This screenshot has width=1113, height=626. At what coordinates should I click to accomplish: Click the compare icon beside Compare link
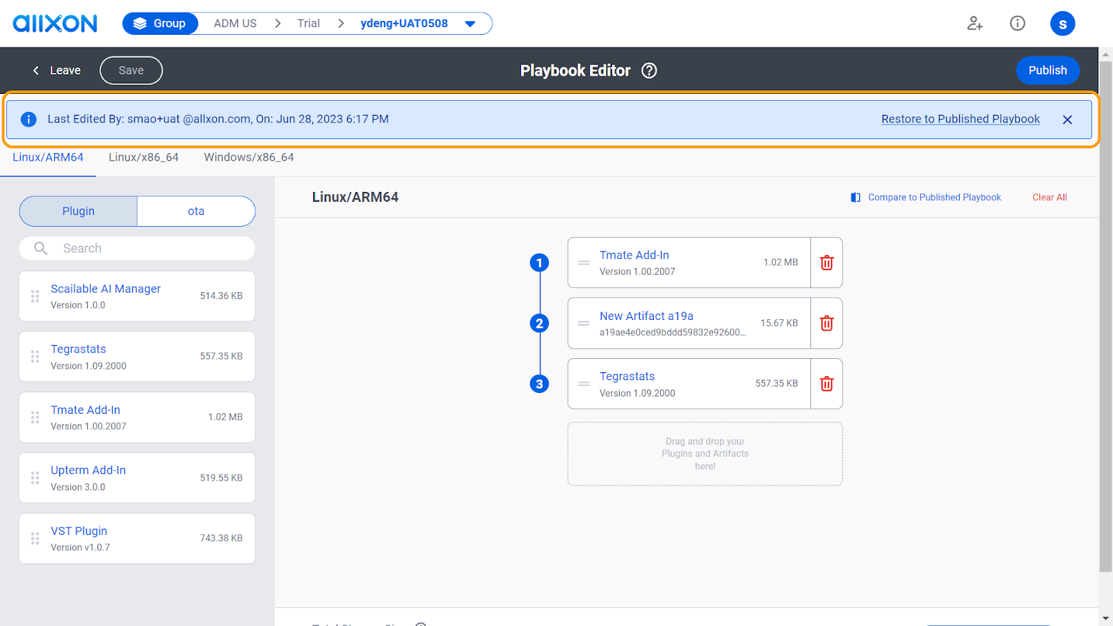[856, 198]
